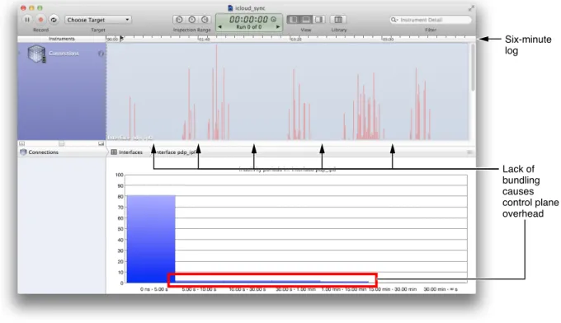
Task: Open the Connections instrument info button
Action: [x=101, y=54]
